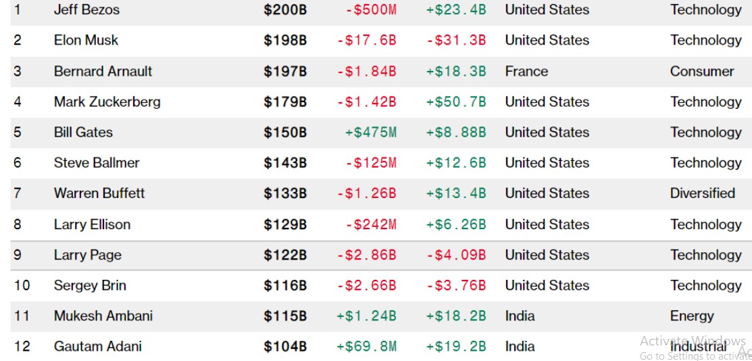
Task: Click Bill Gates name link
Action: point(83,132)
